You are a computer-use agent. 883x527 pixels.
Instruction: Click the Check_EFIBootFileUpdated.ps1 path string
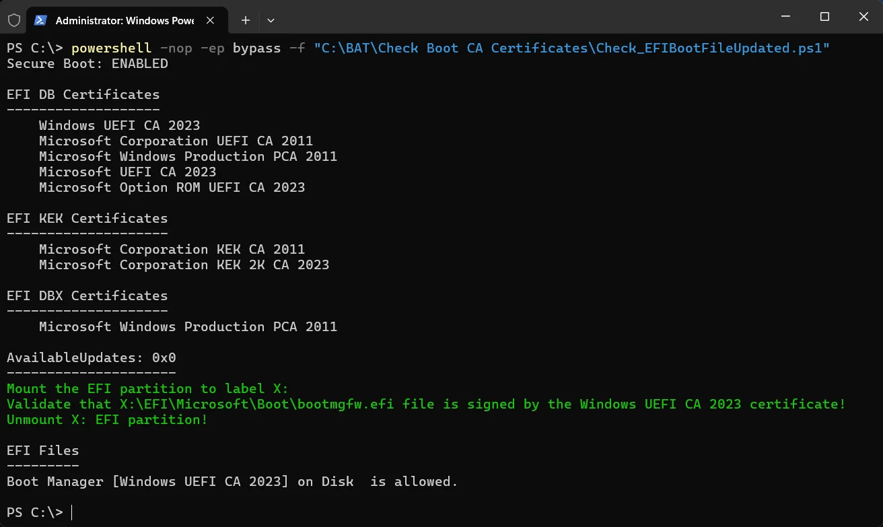coord(572,48)
